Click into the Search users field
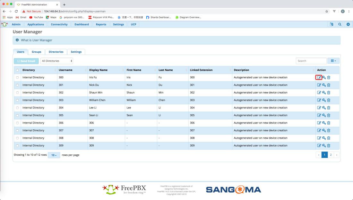 click(x=311, y=61)
